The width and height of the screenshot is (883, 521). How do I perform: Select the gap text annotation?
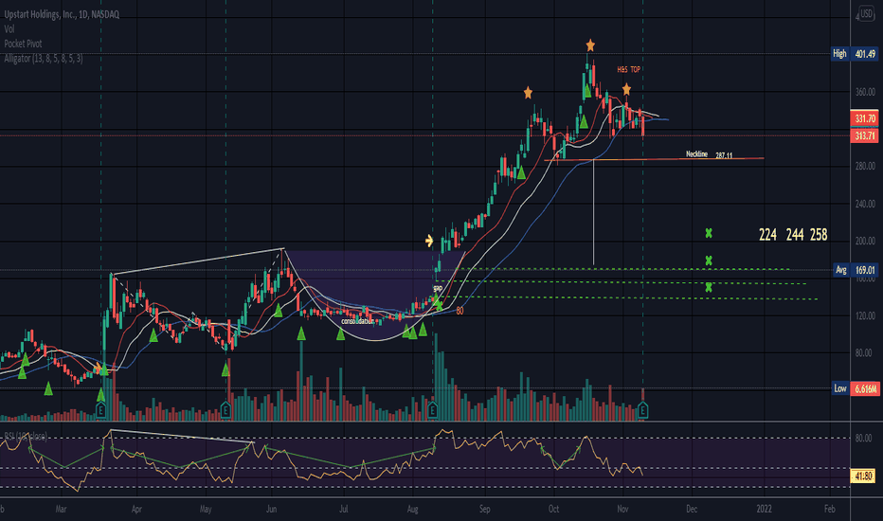(438, 288)
